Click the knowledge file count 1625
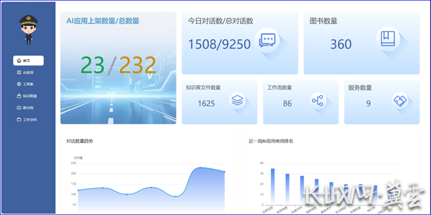Screen dimensions: 431x215 [x=206, y=104]
